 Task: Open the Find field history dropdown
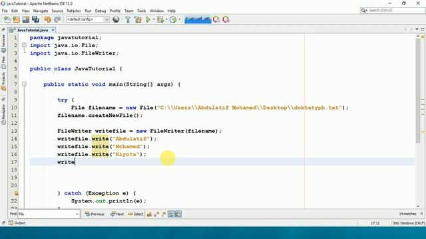pos(77,214)
